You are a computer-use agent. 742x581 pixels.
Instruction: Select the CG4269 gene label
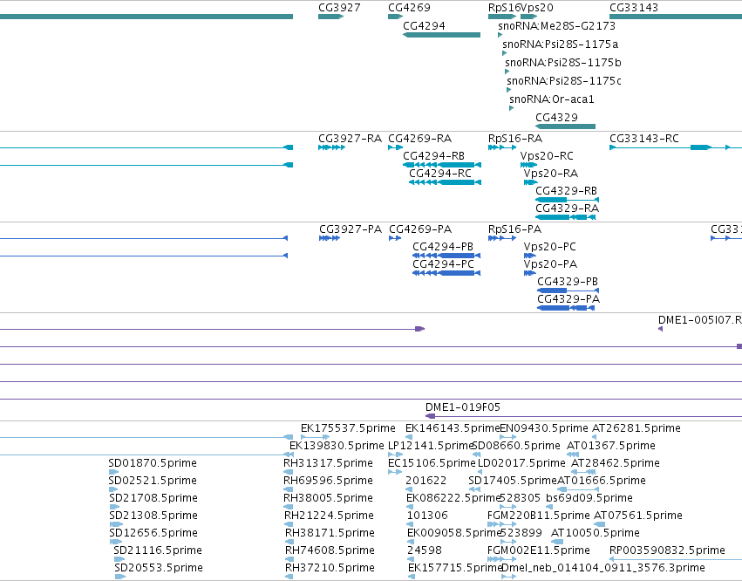coord(409,8)
